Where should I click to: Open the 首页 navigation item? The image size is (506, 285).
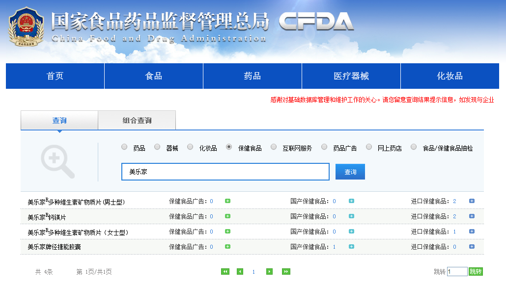click(55, 76)
